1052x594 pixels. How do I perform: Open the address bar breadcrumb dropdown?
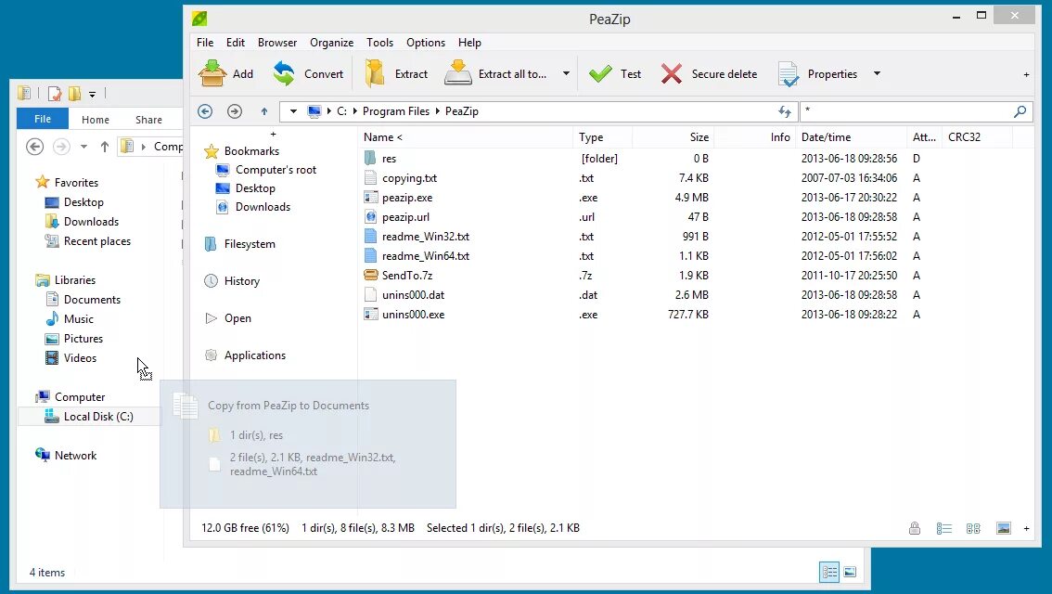292,111
